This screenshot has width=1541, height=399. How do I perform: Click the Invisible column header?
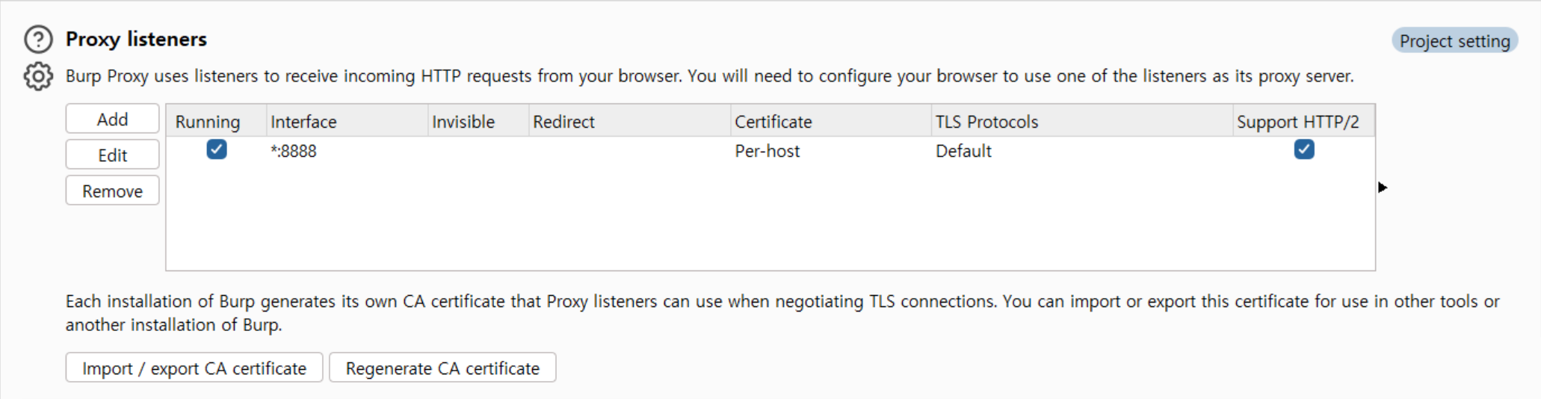[478, 121]
